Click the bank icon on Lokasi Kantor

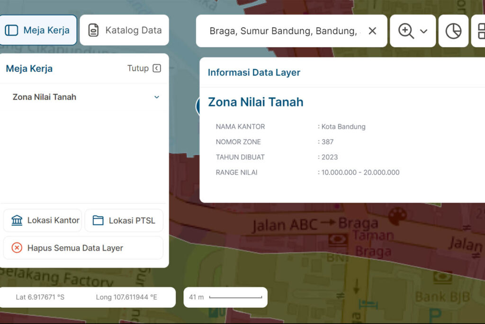point(16,220)
